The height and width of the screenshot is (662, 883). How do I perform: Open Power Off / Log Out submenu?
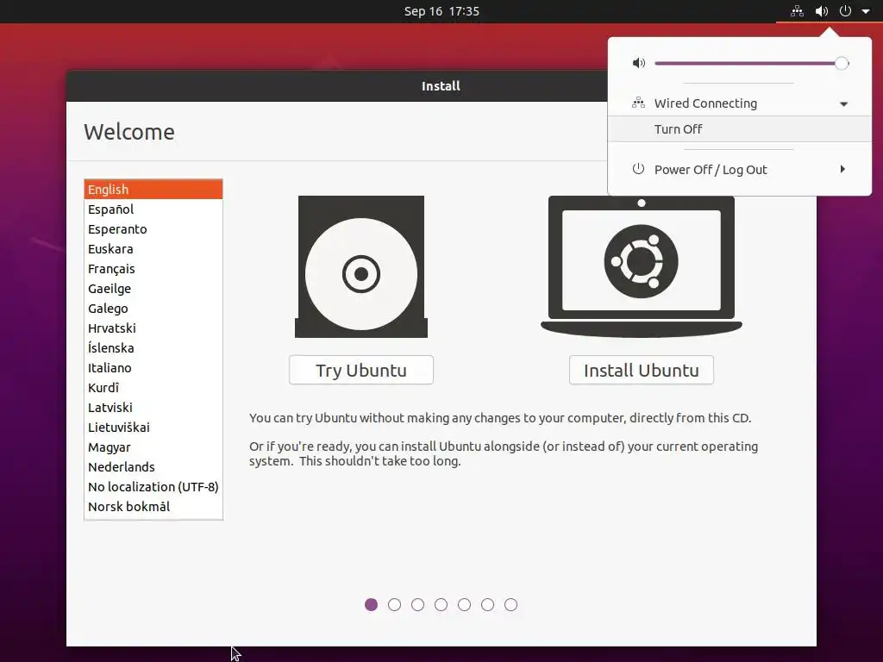(x=740, y=170)
